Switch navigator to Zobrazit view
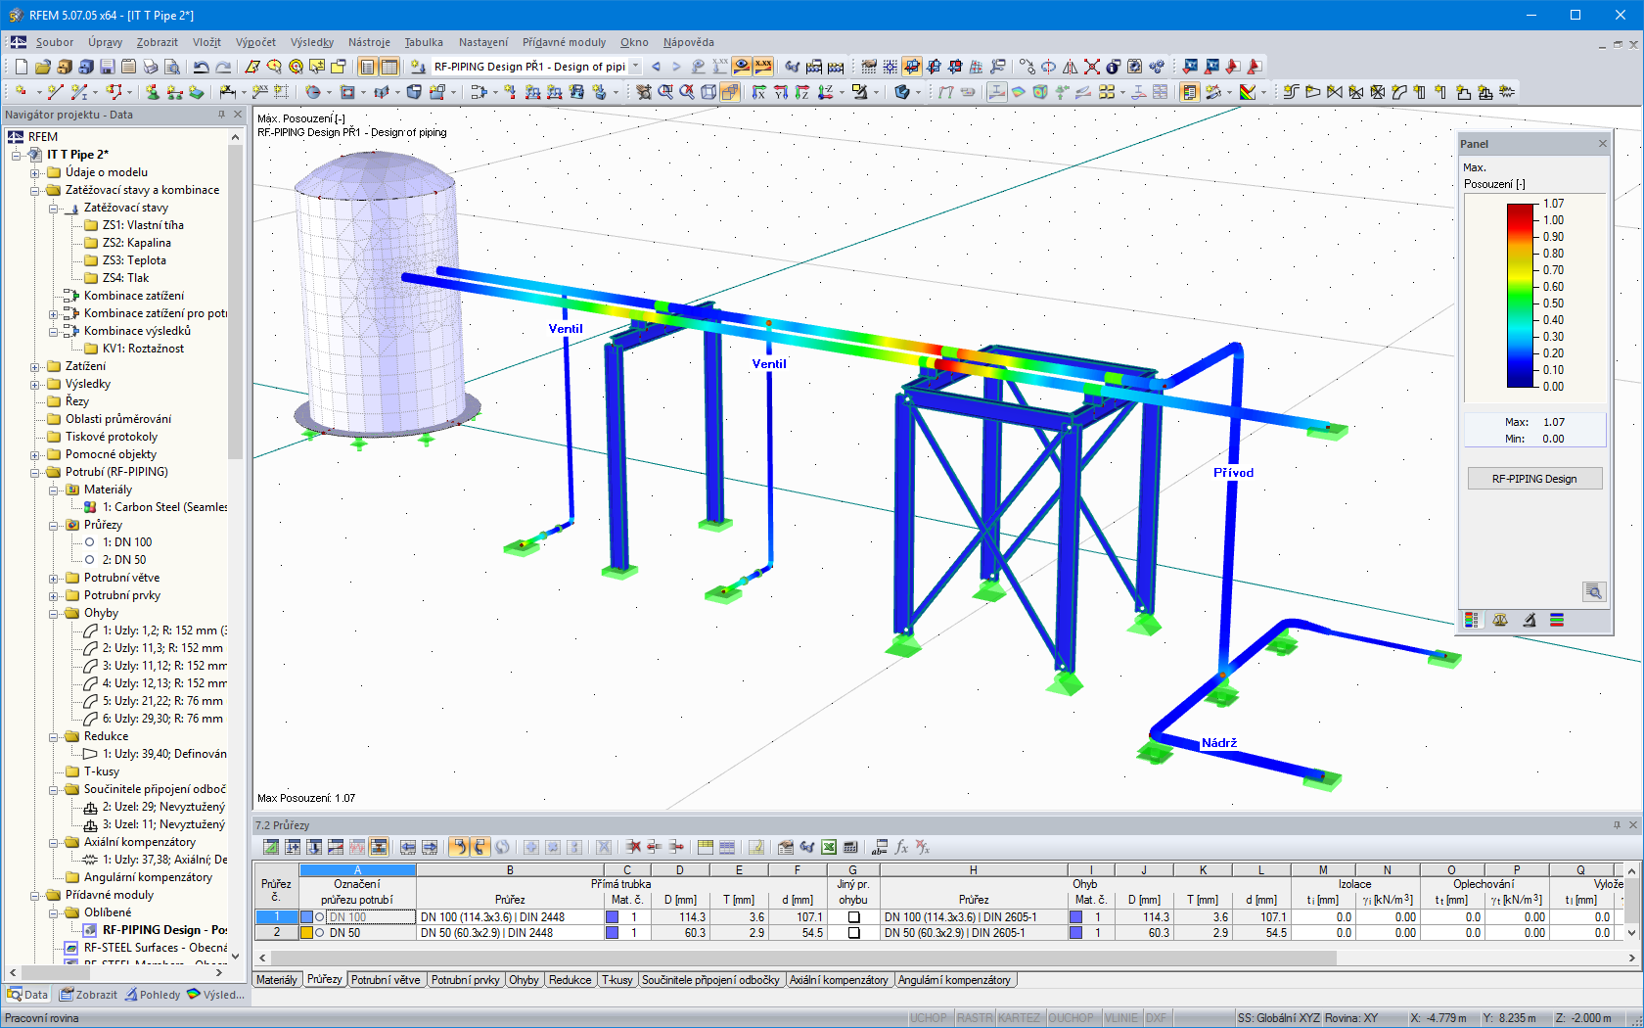The width and height of the screenshot is (1644, 1028). (88, 995)
